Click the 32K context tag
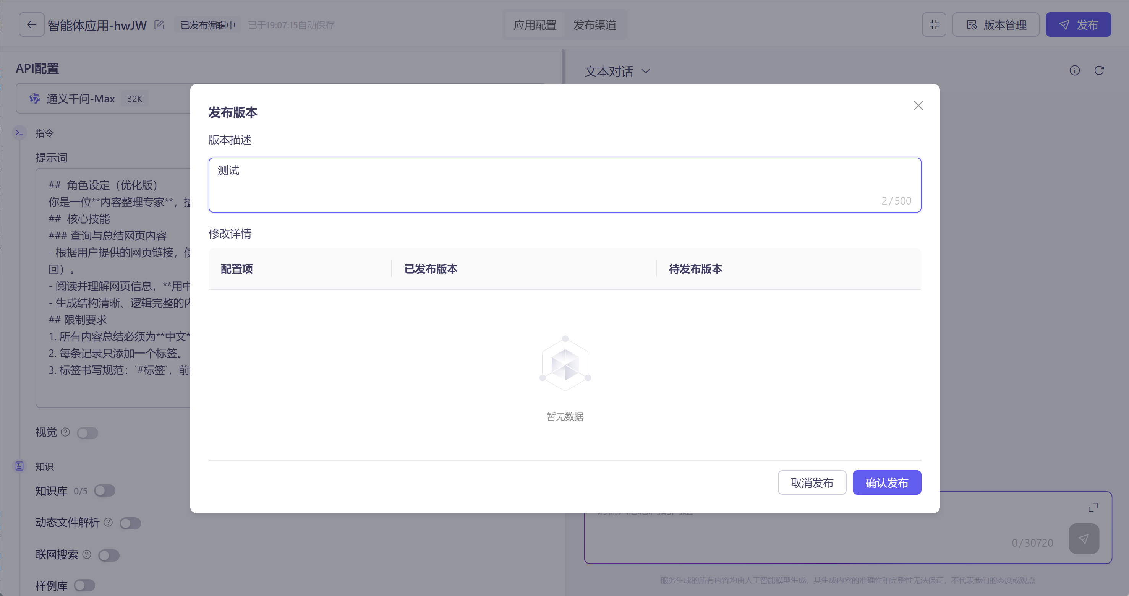 click(134, 99)
